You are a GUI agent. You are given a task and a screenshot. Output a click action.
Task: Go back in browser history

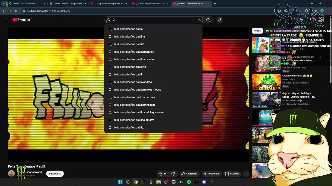[4, 11]
